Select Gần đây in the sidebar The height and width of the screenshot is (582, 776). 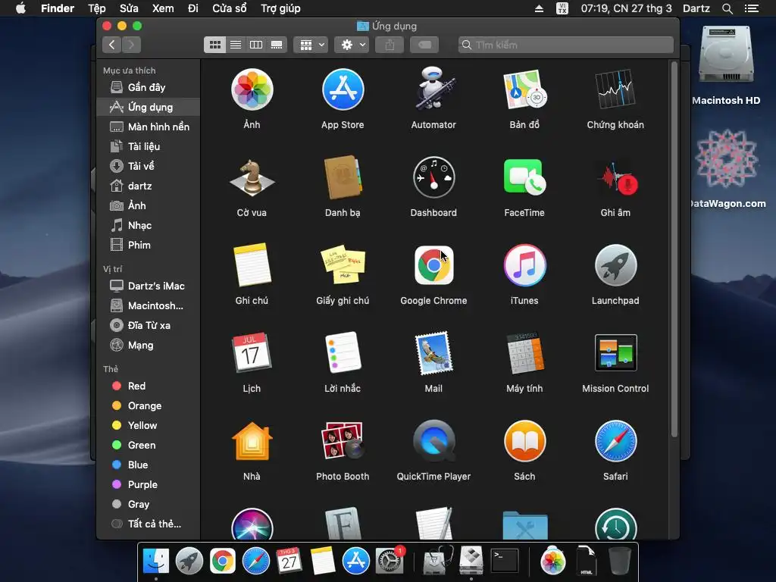pos(149,88)
